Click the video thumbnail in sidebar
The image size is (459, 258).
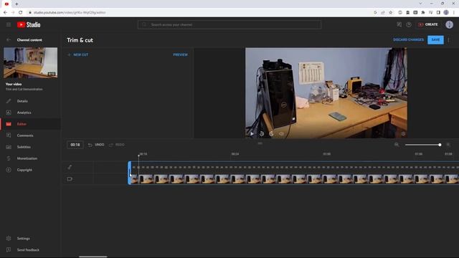tap(30, 63)
